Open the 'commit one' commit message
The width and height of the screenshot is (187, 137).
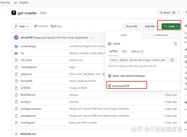coord(76,60)
